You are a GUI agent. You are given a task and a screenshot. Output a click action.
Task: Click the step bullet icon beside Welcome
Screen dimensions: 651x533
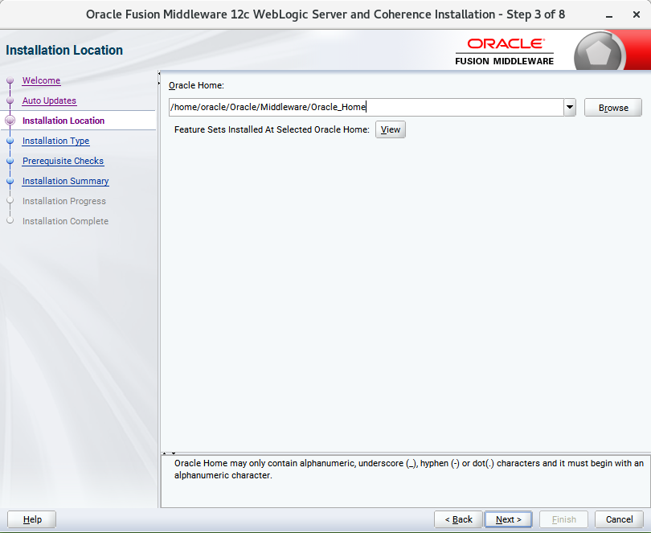tap(10, 80)
